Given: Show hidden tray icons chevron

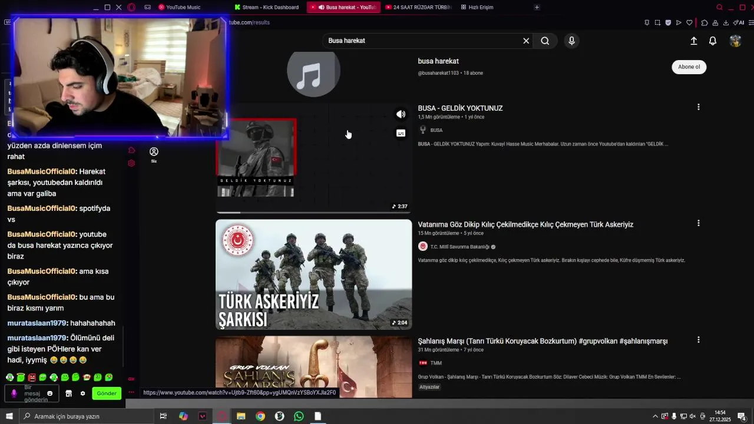Looking at the screenshot, I should [x=655, y=416].
